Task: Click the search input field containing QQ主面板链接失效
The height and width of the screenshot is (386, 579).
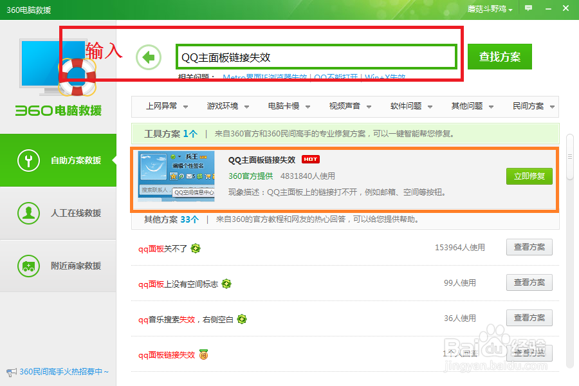Action: pos(317,57)
